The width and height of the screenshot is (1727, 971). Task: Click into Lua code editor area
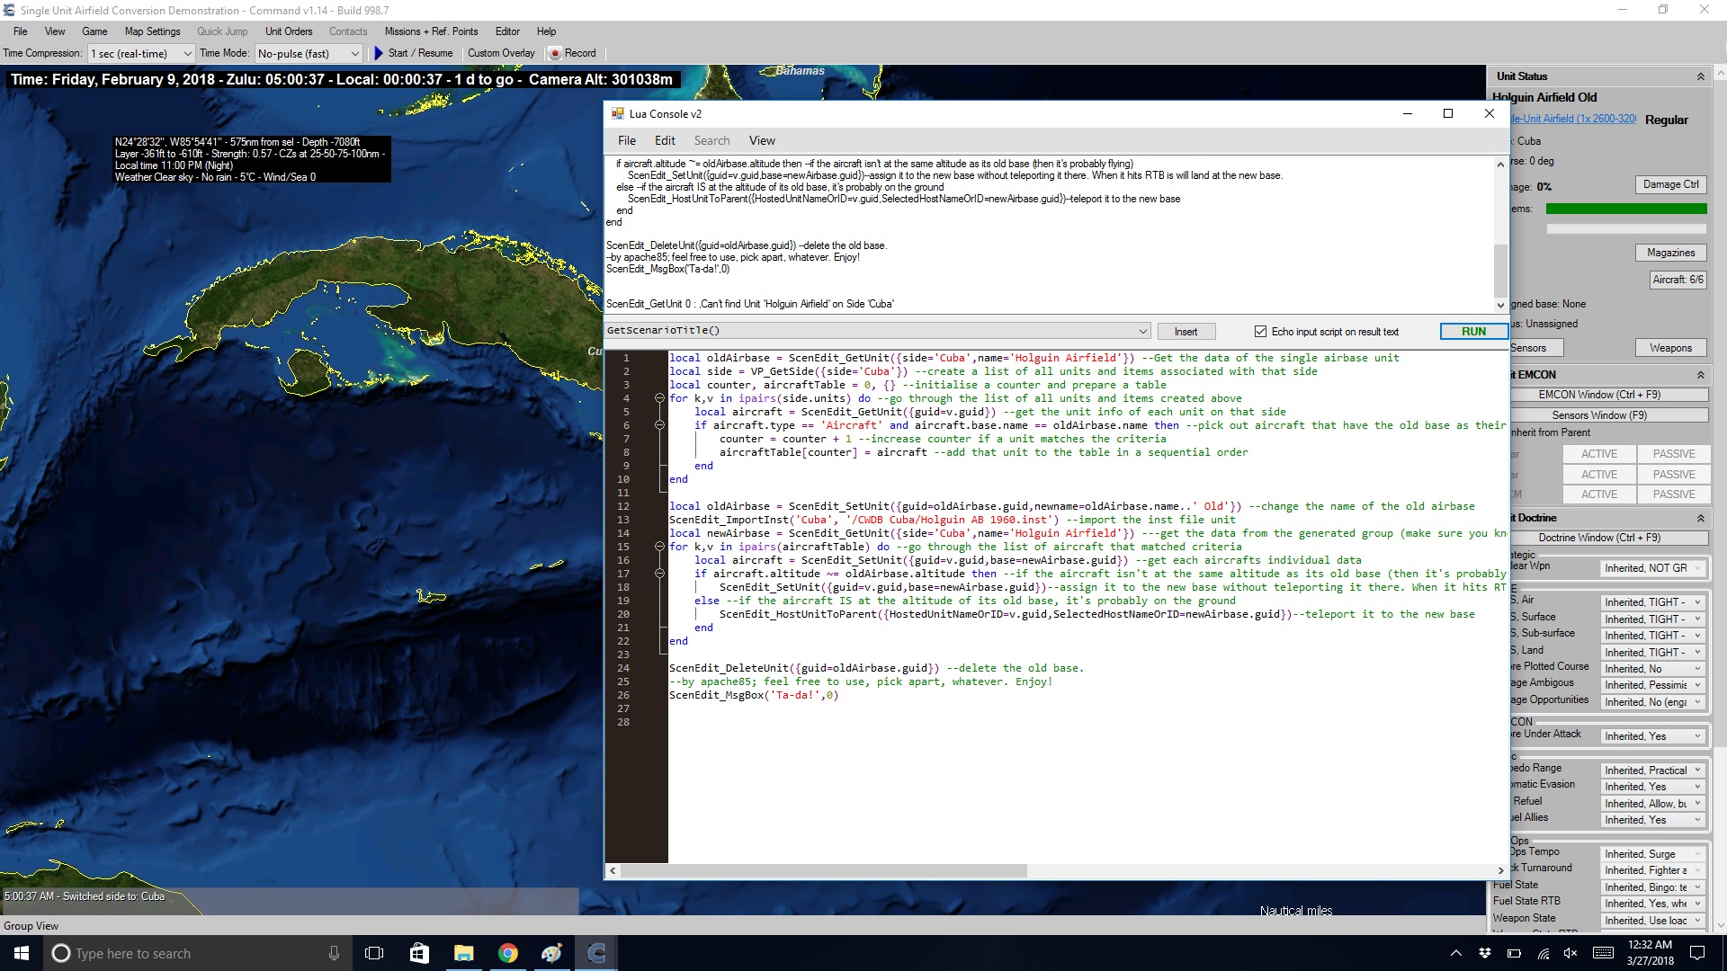point(1087,606)
